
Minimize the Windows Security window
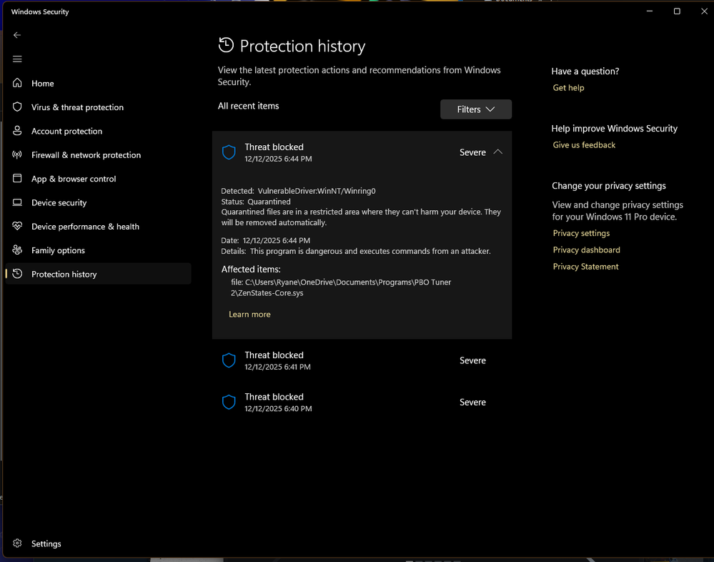click(650, 11)
